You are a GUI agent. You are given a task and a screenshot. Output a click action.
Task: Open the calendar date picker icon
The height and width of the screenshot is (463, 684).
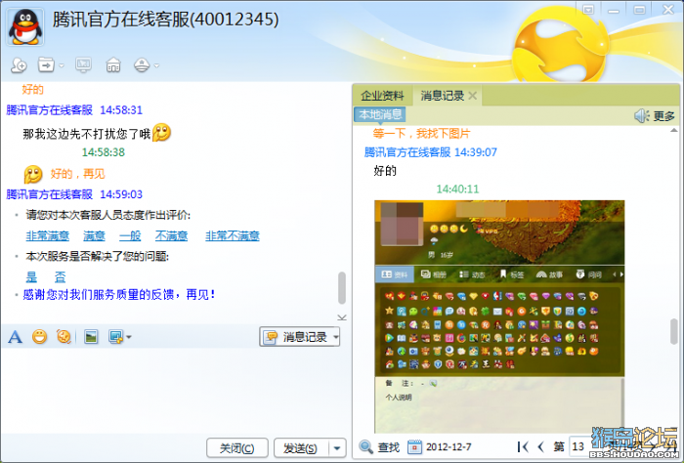(415, 446)
